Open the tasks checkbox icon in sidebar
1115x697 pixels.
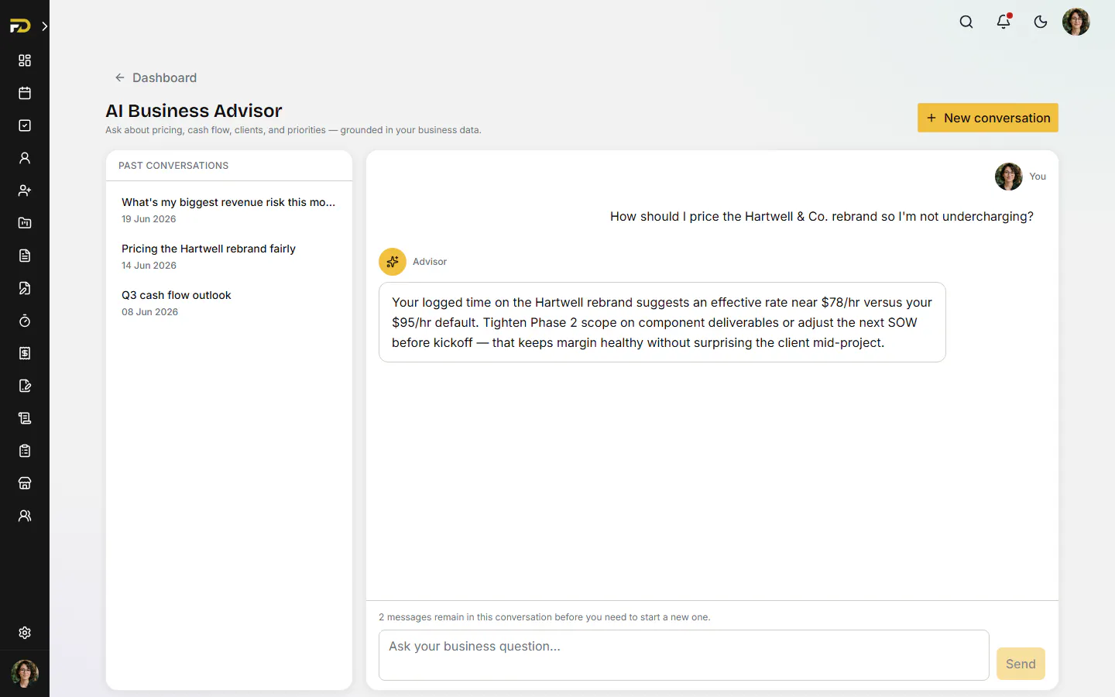pos(25,125)
